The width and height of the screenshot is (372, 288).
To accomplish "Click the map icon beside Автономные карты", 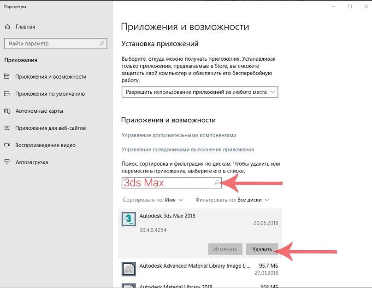I will [7, 111].
